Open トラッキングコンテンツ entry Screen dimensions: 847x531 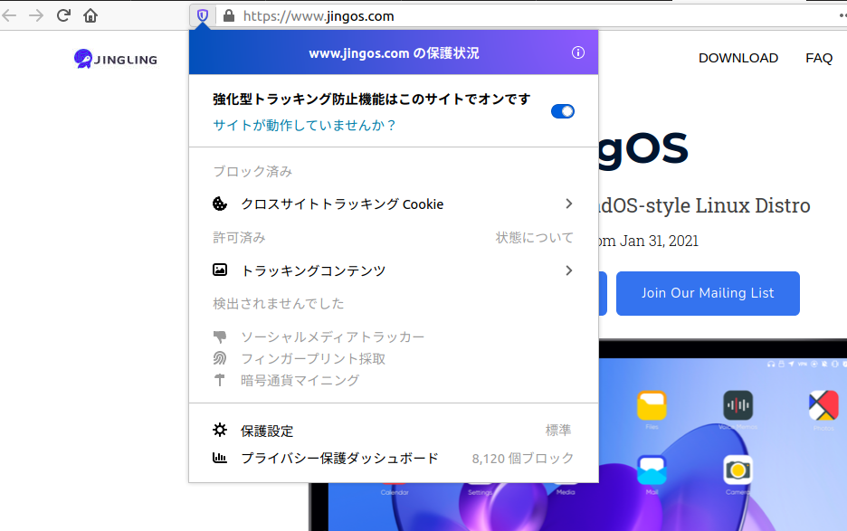(x=394, y=270)
